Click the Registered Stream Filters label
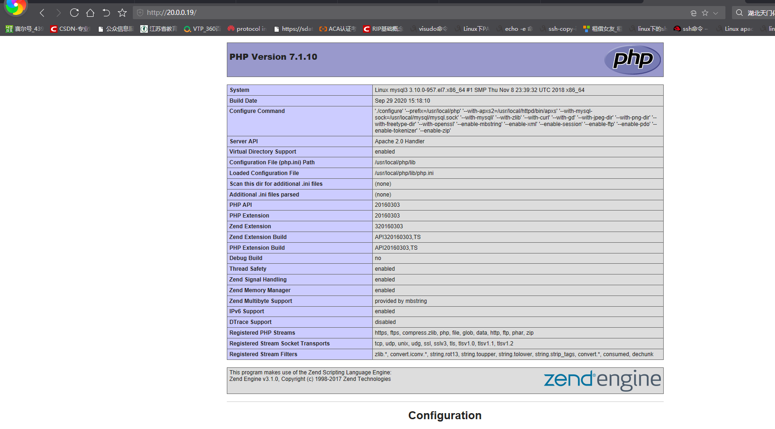This screenshot has width=775, height=429. 263,354
